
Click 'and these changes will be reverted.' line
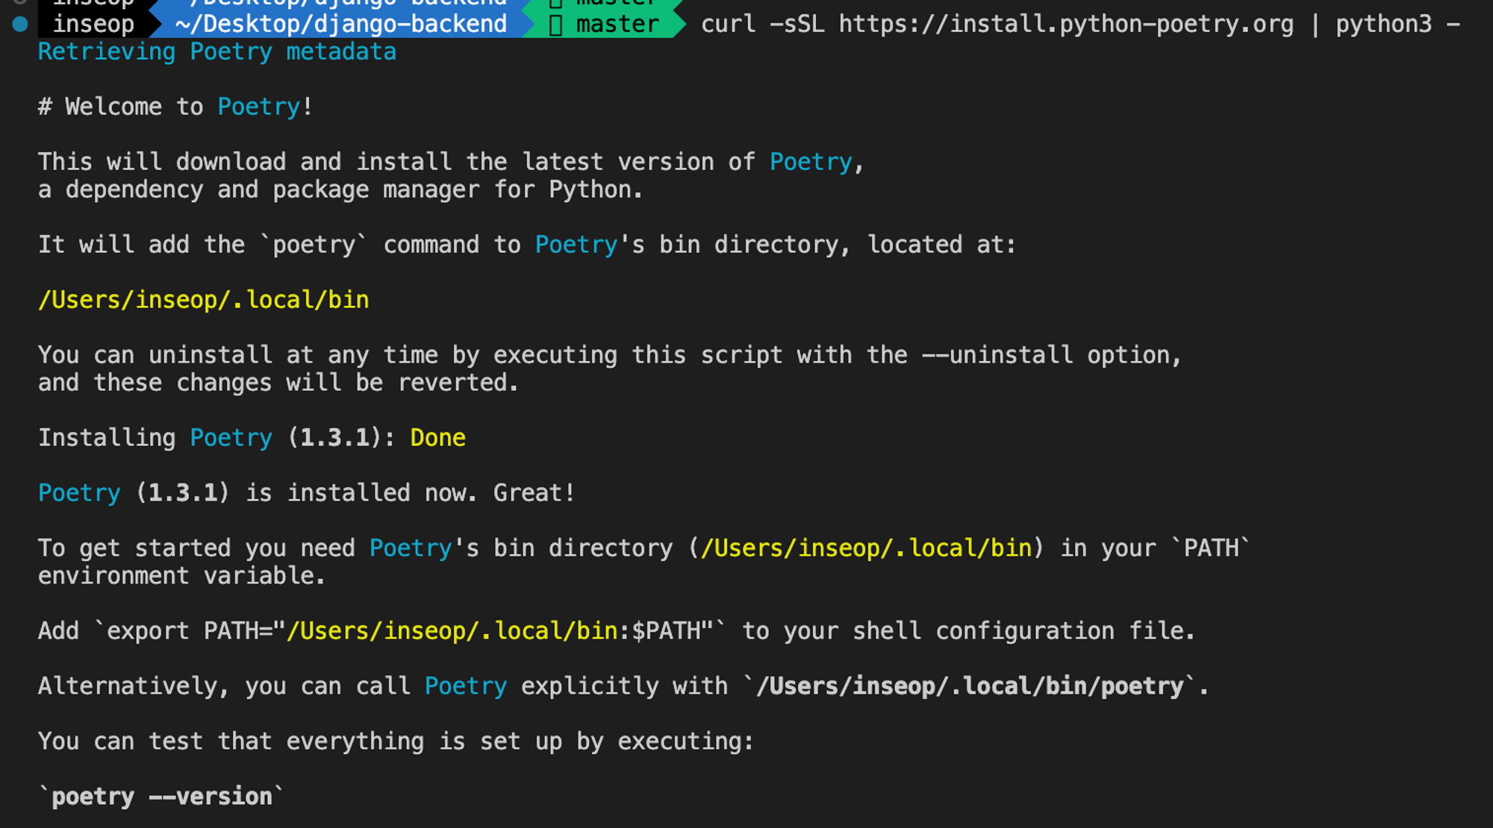click(x=278, y=383)
